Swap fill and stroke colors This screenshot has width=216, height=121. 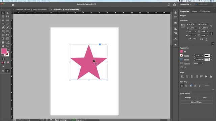tap(9, 49)
